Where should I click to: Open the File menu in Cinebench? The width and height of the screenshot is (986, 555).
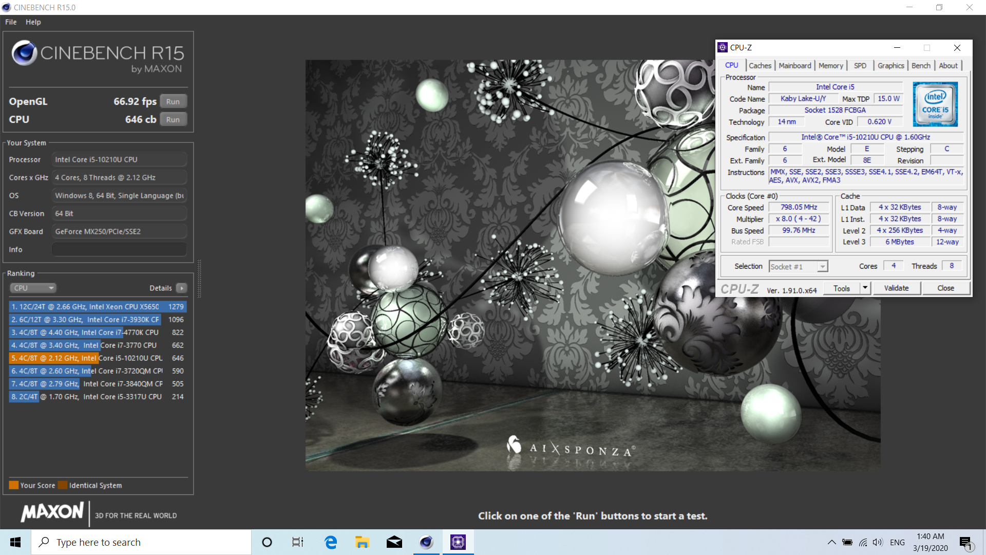(x=11, y=22)
